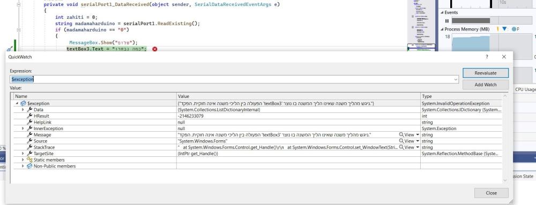Viewport: 536px width, 205px height.
Task: Click the blue snapshot triangle legend icon
Action: click(504, 29)
